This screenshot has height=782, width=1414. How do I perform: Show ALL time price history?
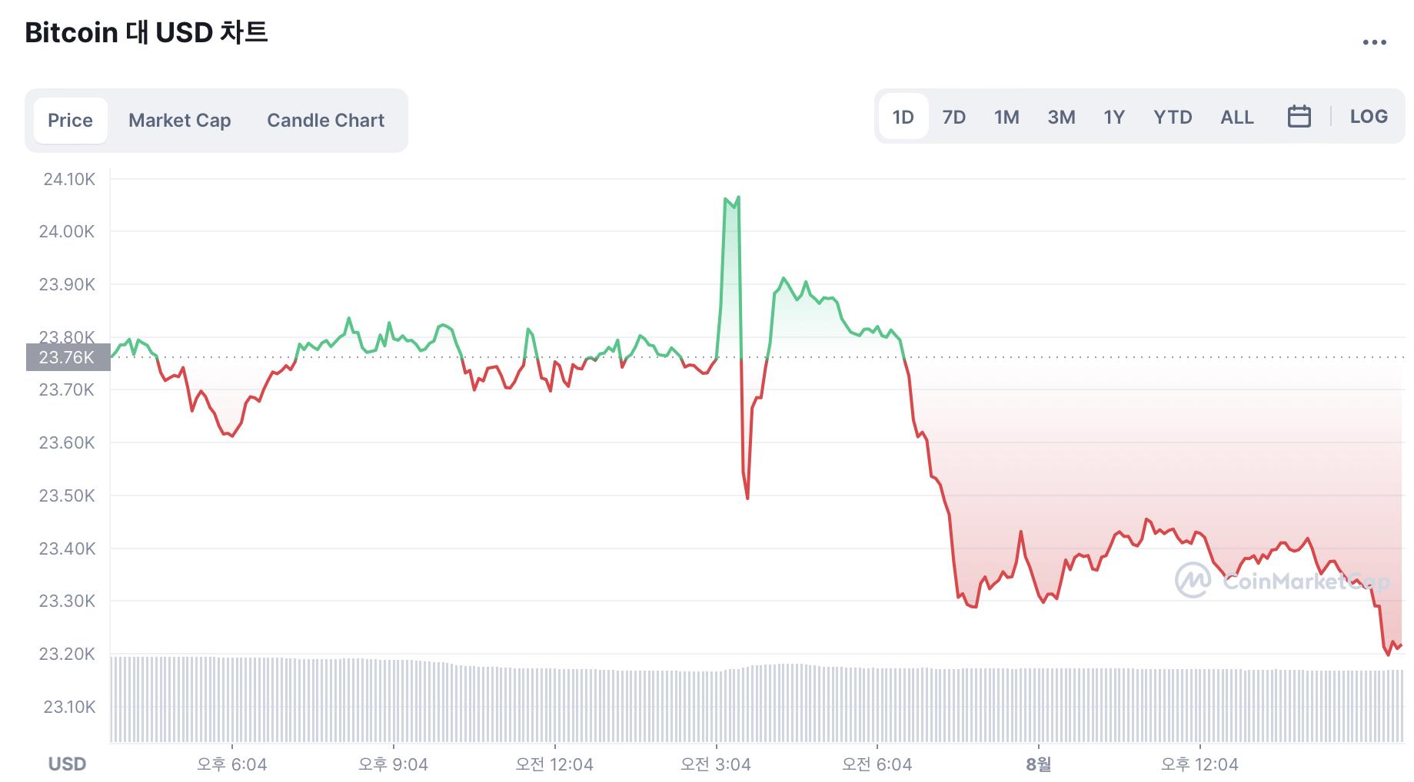click(x=1236, y=117)
